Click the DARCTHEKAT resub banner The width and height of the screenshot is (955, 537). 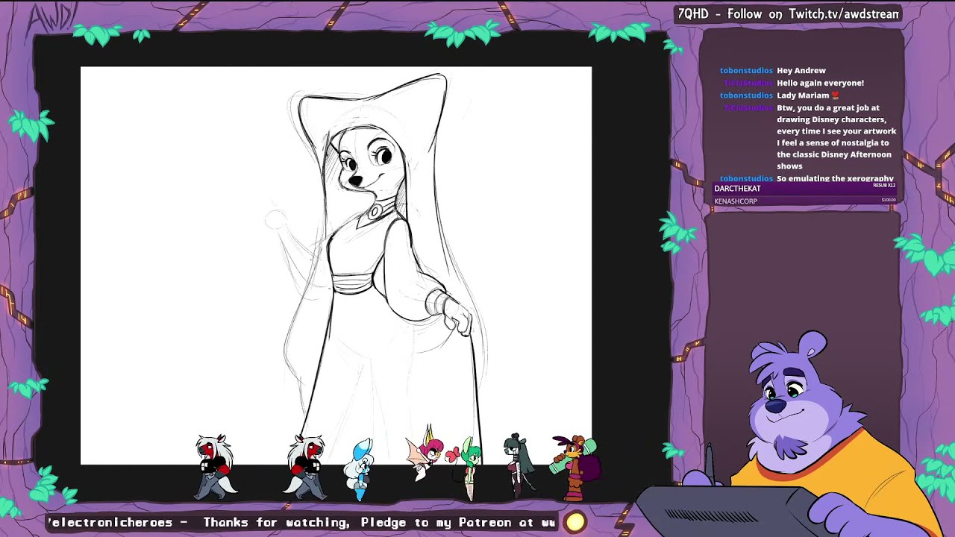tap(805, 189)
